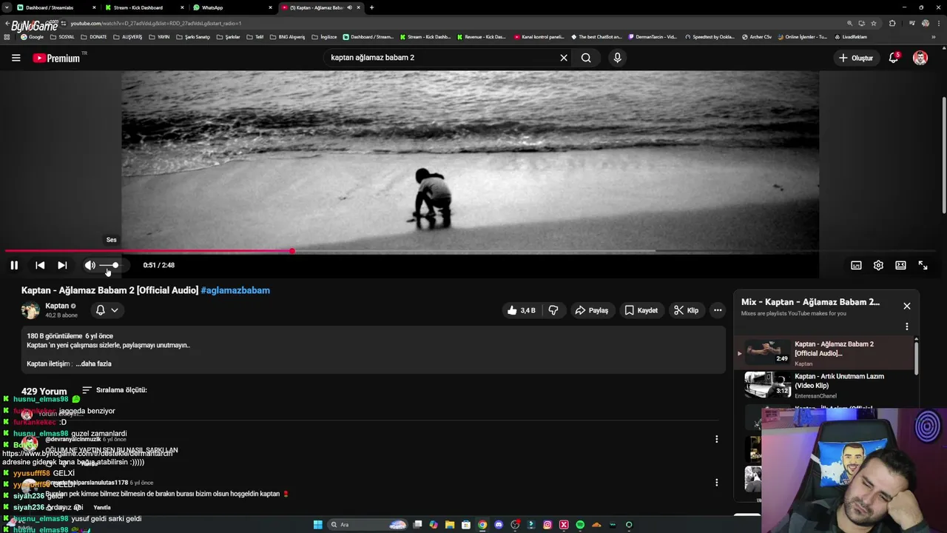Run search with magnifier button
This screenshot has width=947, height=533.
click(x=586, y=58)
